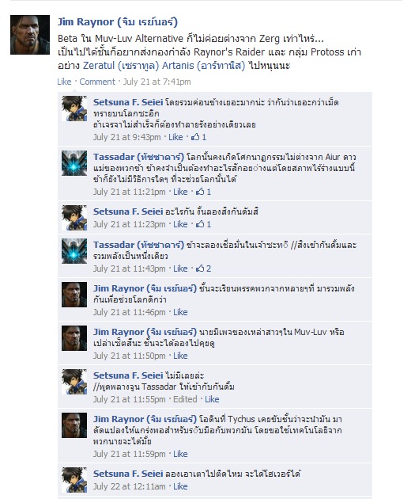This screenshot has height=499, width=415.
Task: Click the 2-likes thumbs-up on Tassadar's 11:43pm comment
Action: pos(203,269)
